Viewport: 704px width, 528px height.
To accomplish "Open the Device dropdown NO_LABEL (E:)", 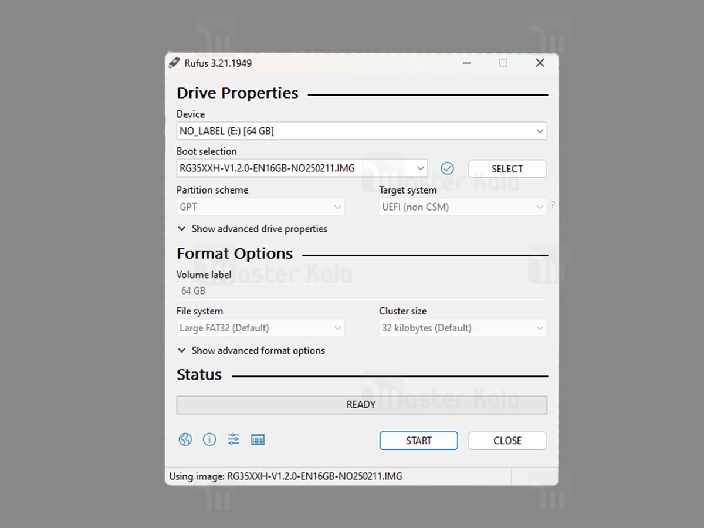I will (362, 131).
